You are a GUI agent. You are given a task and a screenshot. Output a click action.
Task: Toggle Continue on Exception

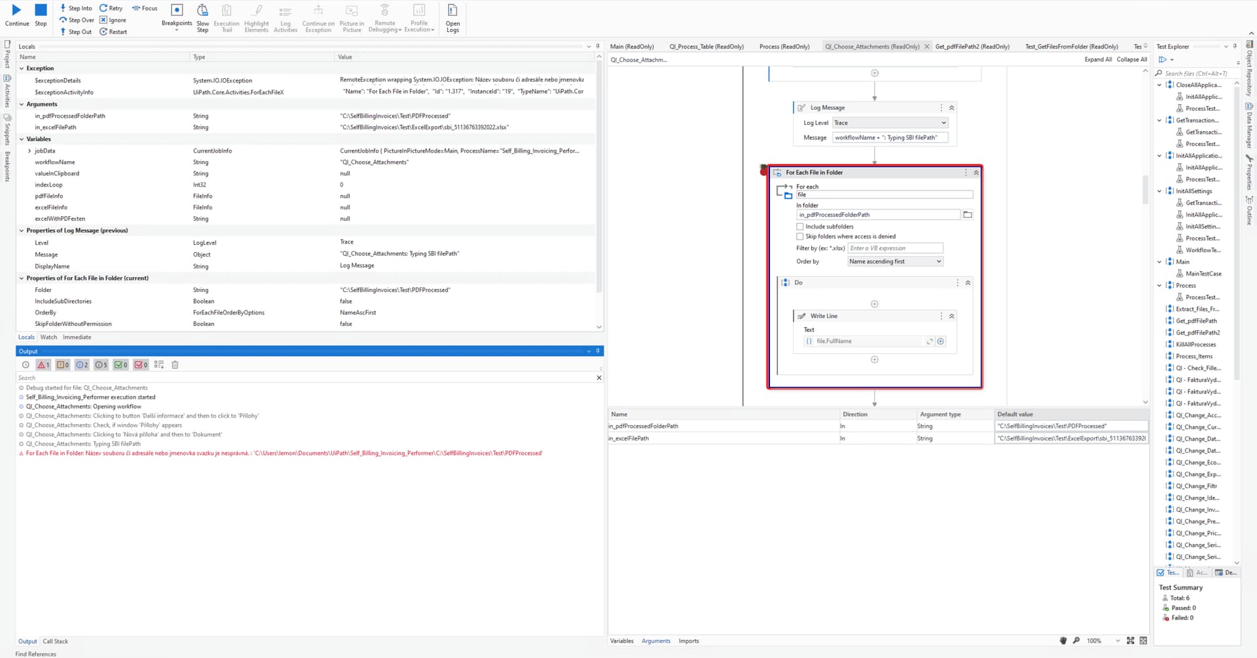pos(318,18)
